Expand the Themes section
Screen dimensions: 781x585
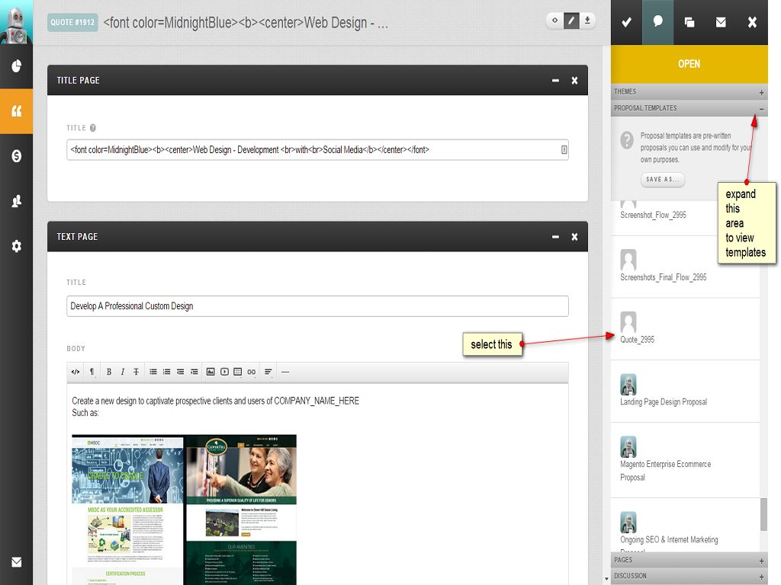[x=761, y=92]
